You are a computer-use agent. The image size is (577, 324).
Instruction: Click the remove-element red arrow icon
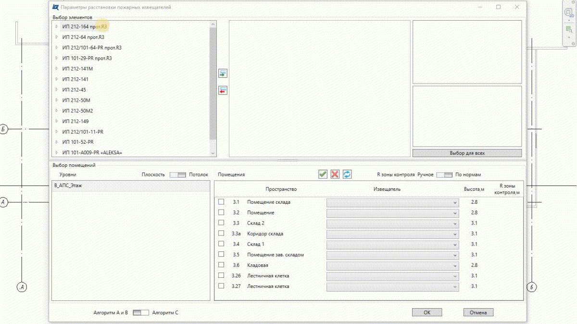click(x=223, y=90)
